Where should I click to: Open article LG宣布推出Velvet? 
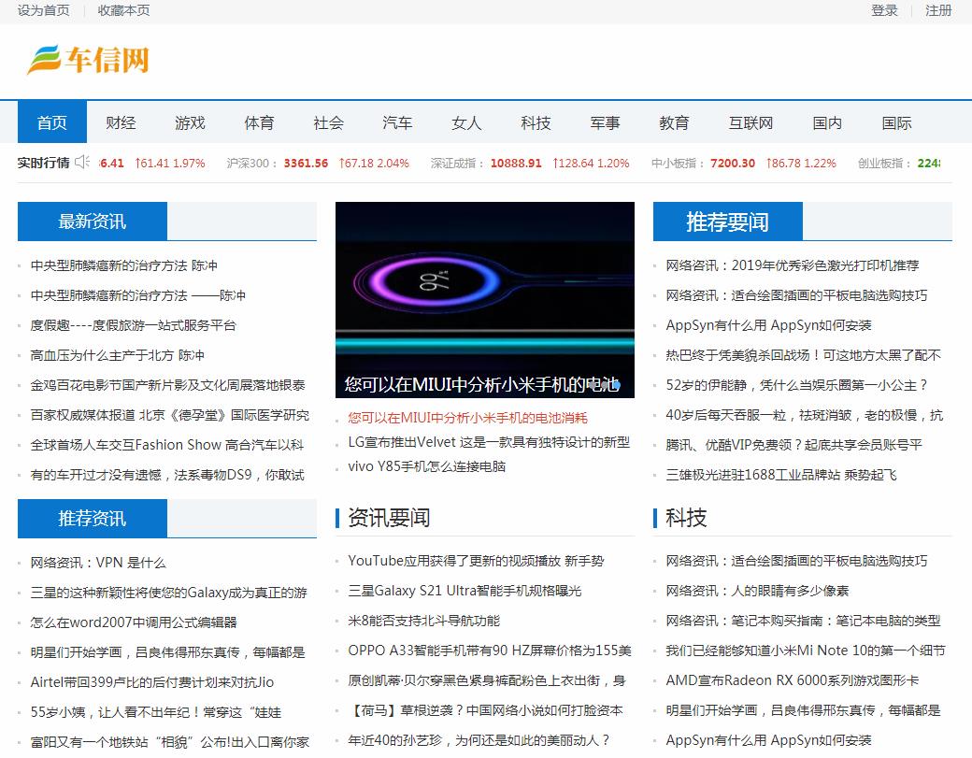point(489,442)
